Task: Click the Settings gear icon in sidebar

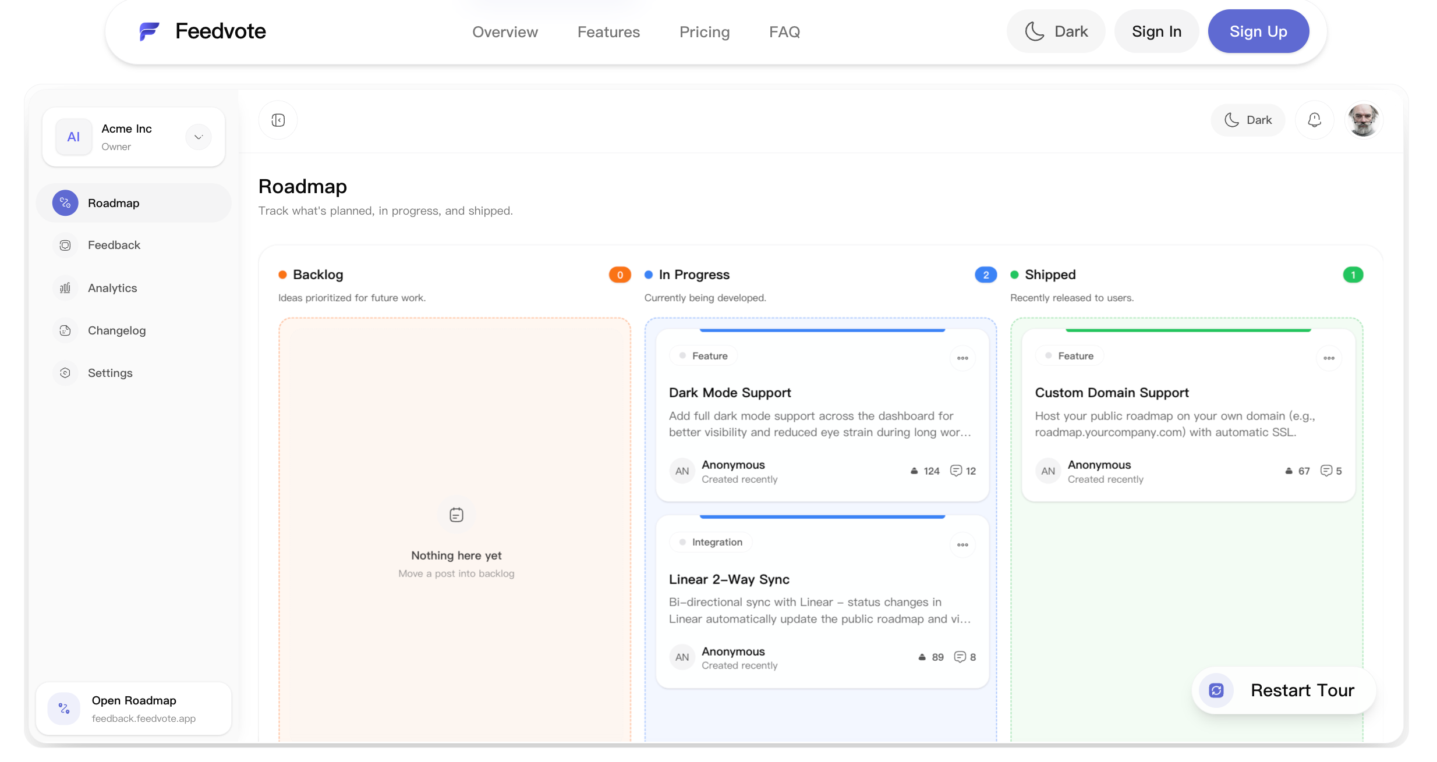Action: pyautogui.click(x=65, y=373)
